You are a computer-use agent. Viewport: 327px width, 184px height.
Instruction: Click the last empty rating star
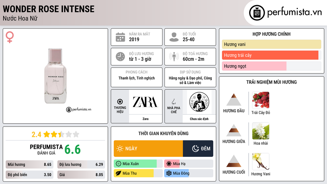pos(76,134)
